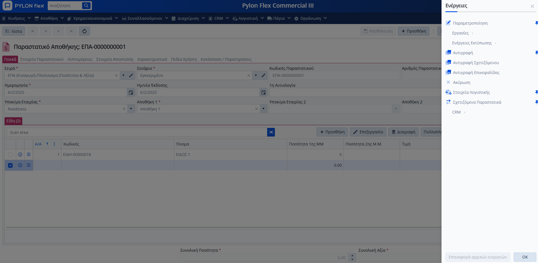Pin the Στοιχεία Λογιστικής action

536,92
